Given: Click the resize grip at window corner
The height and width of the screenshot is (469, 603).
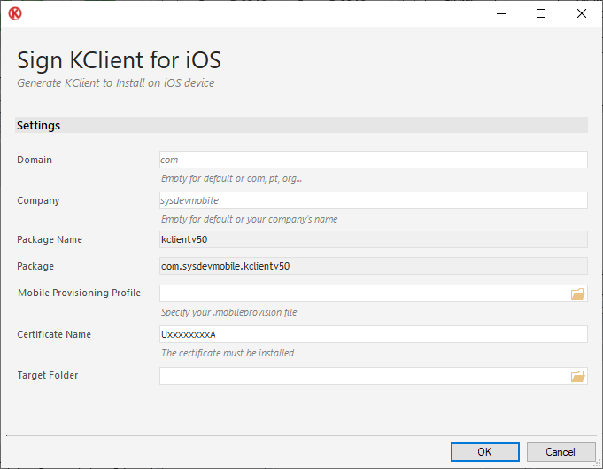Looking at the screenshot, I should (597, 464).
